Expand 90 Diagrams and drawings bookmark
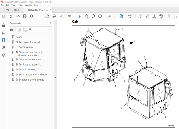The image size is (179, 129). (10, 80)
